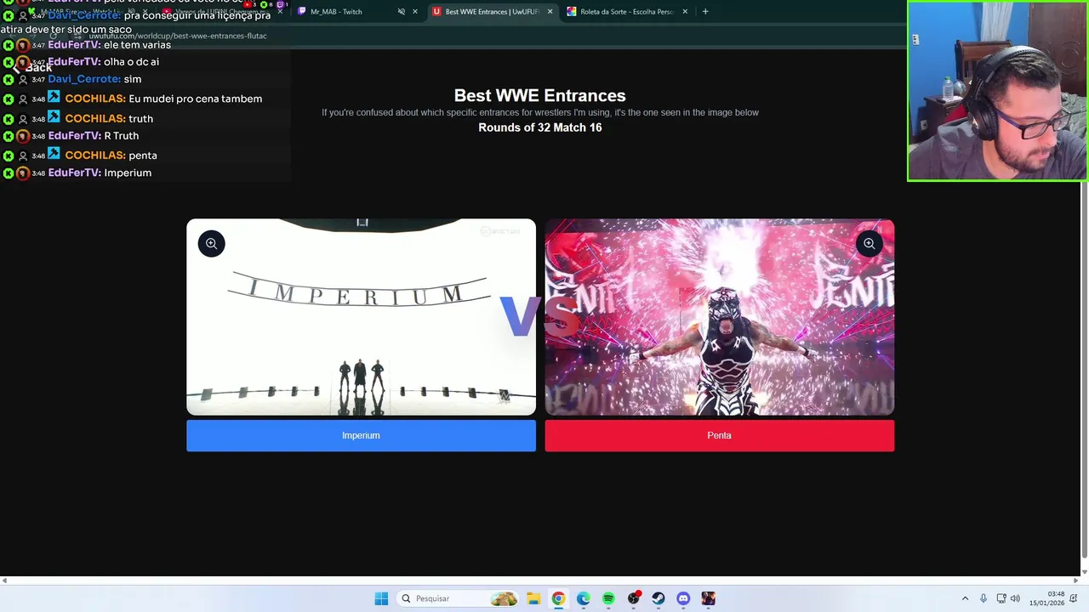Open the notification bell in the tray
Viewport: 1089px width, 612px height.
tap(1075, 598)
